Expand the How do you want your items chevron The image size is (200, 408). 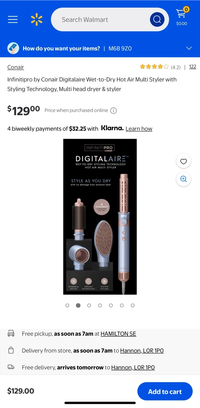[x=189, y=48]
